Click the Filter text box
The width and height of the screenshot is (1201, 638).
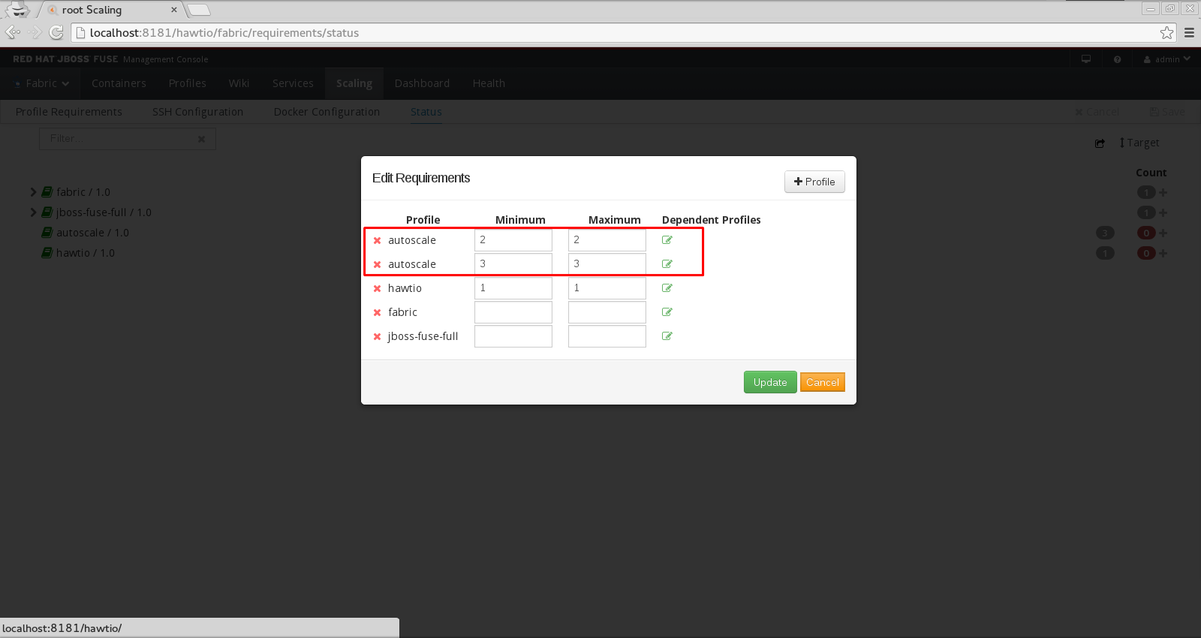(128, 139)
